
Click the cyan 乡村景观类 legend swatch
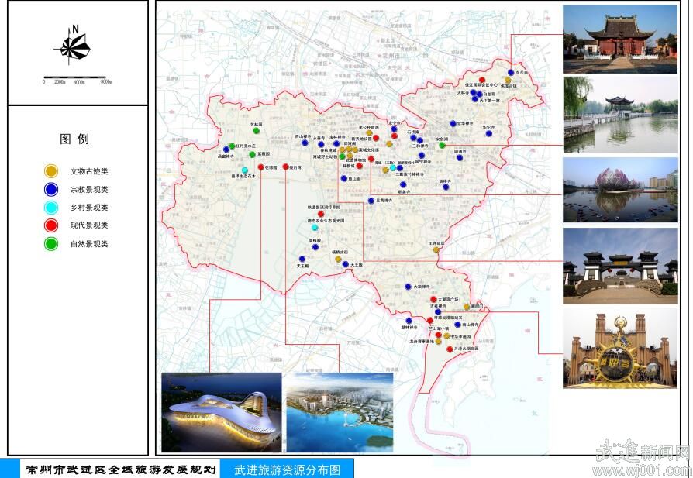tap(51, 207)
